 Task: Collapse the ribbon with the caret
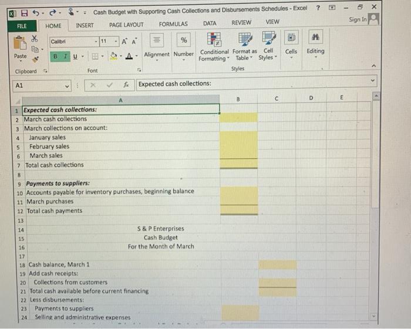point(374,66)
